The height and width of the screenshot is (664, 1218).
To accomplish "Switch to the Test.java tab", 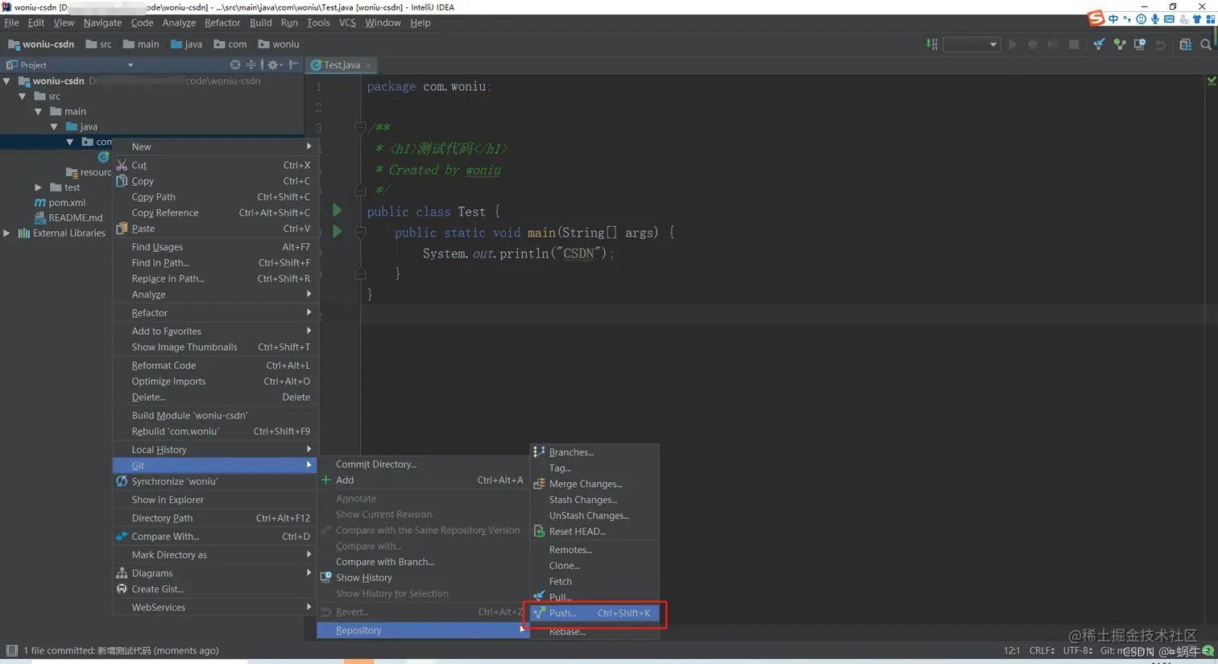I will tap(342, 65).
